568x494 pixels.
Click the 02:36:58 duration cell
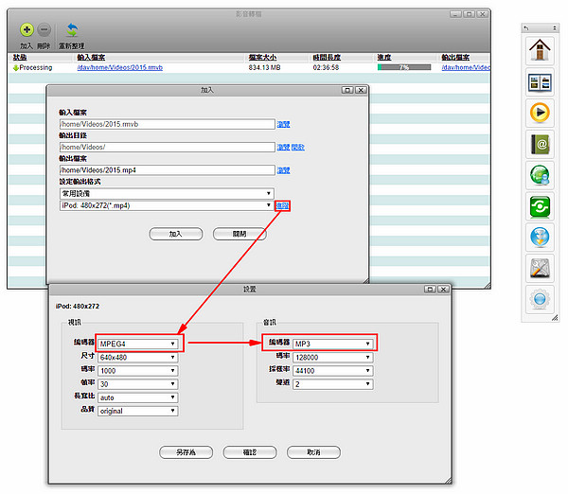click(326, 68)
